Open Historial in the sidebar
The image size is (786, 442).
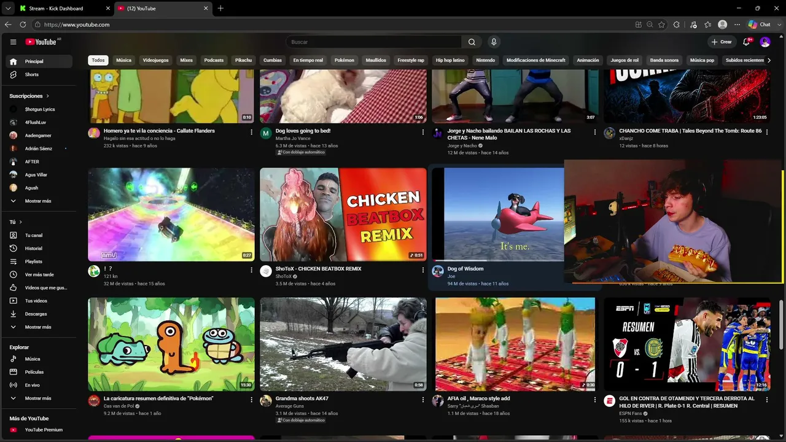coord(39,249)
